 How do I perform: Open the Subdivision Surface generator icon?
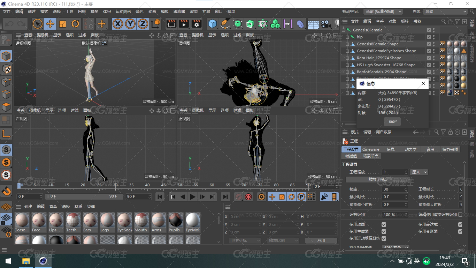point(238,24)
